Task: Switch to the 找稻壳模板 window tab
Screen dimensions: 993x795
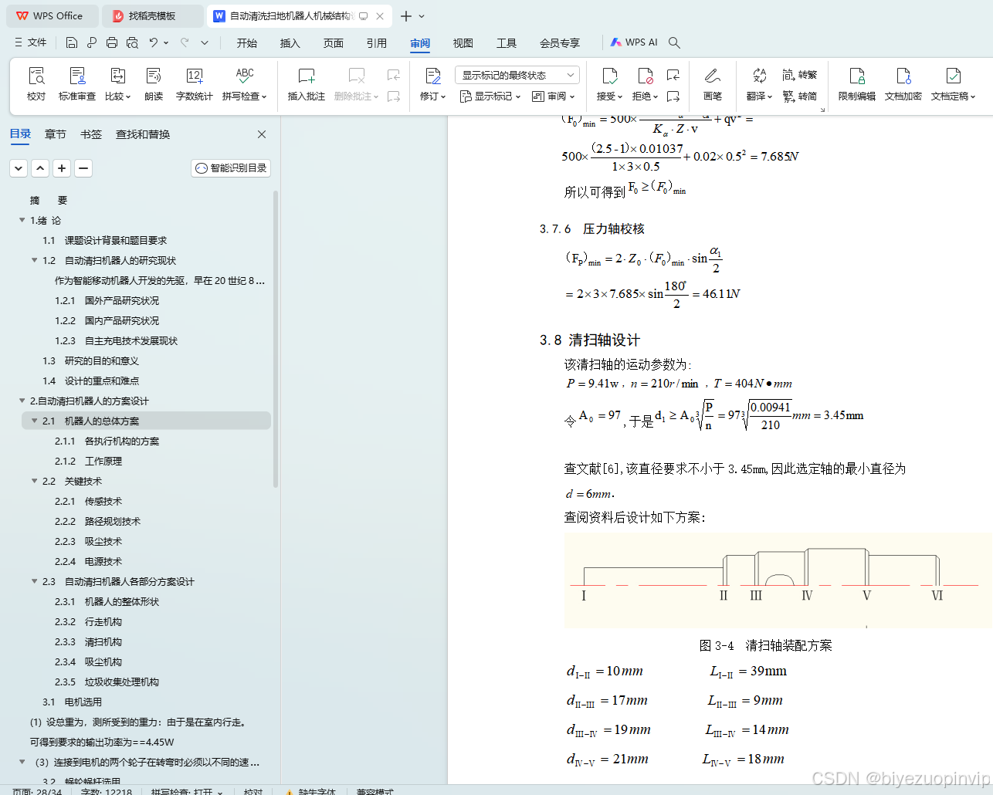Action: click(x=152, y=15)
